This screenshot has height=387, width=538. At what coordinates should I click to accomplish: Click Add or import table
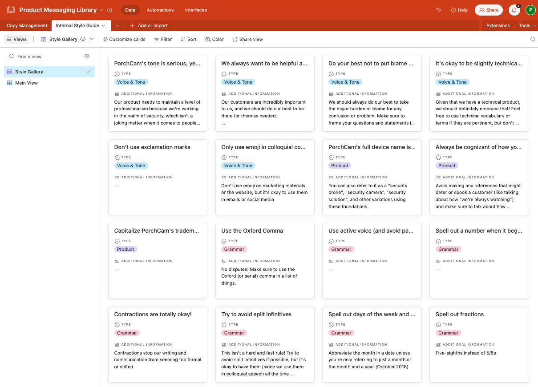149,25
